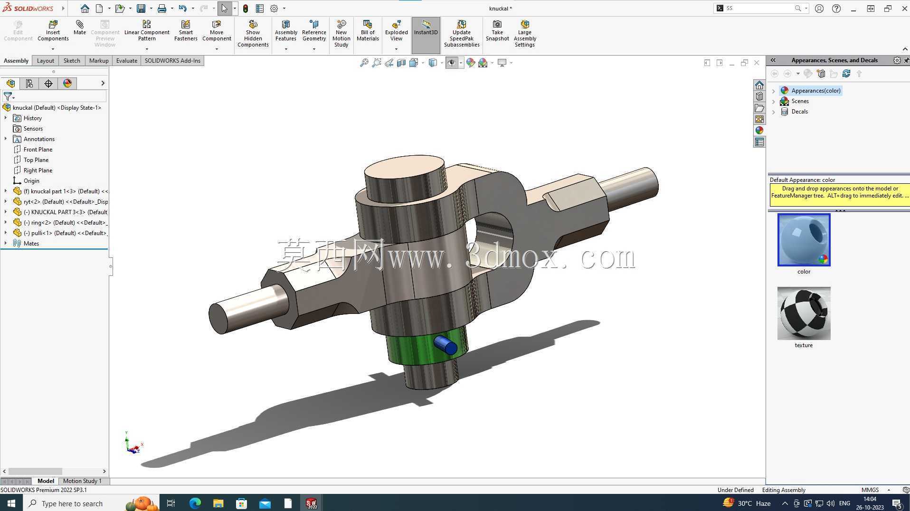
Task: Open Linear Component Pattern tool
Action: 147,31
